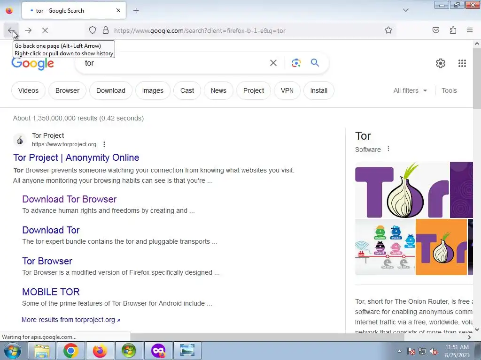Search by image with Google Lens icon
Screen dimensions: 481x360
point(296,63)
